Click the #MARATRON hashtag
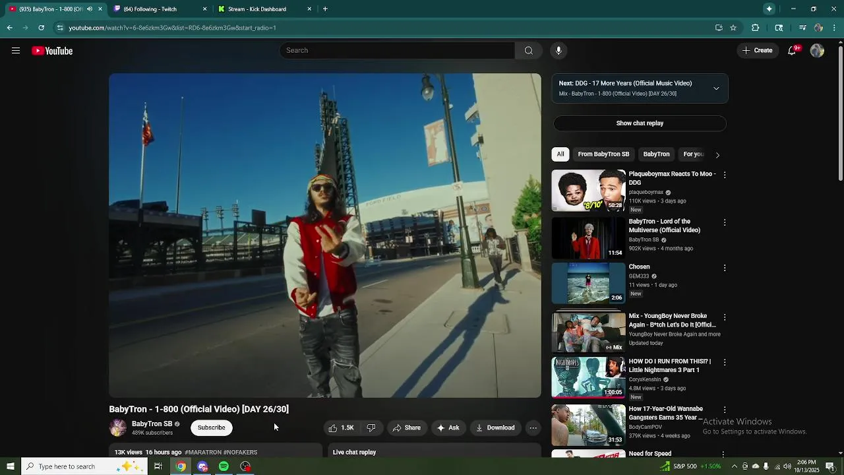844x475 pixels. click(203, 453)
